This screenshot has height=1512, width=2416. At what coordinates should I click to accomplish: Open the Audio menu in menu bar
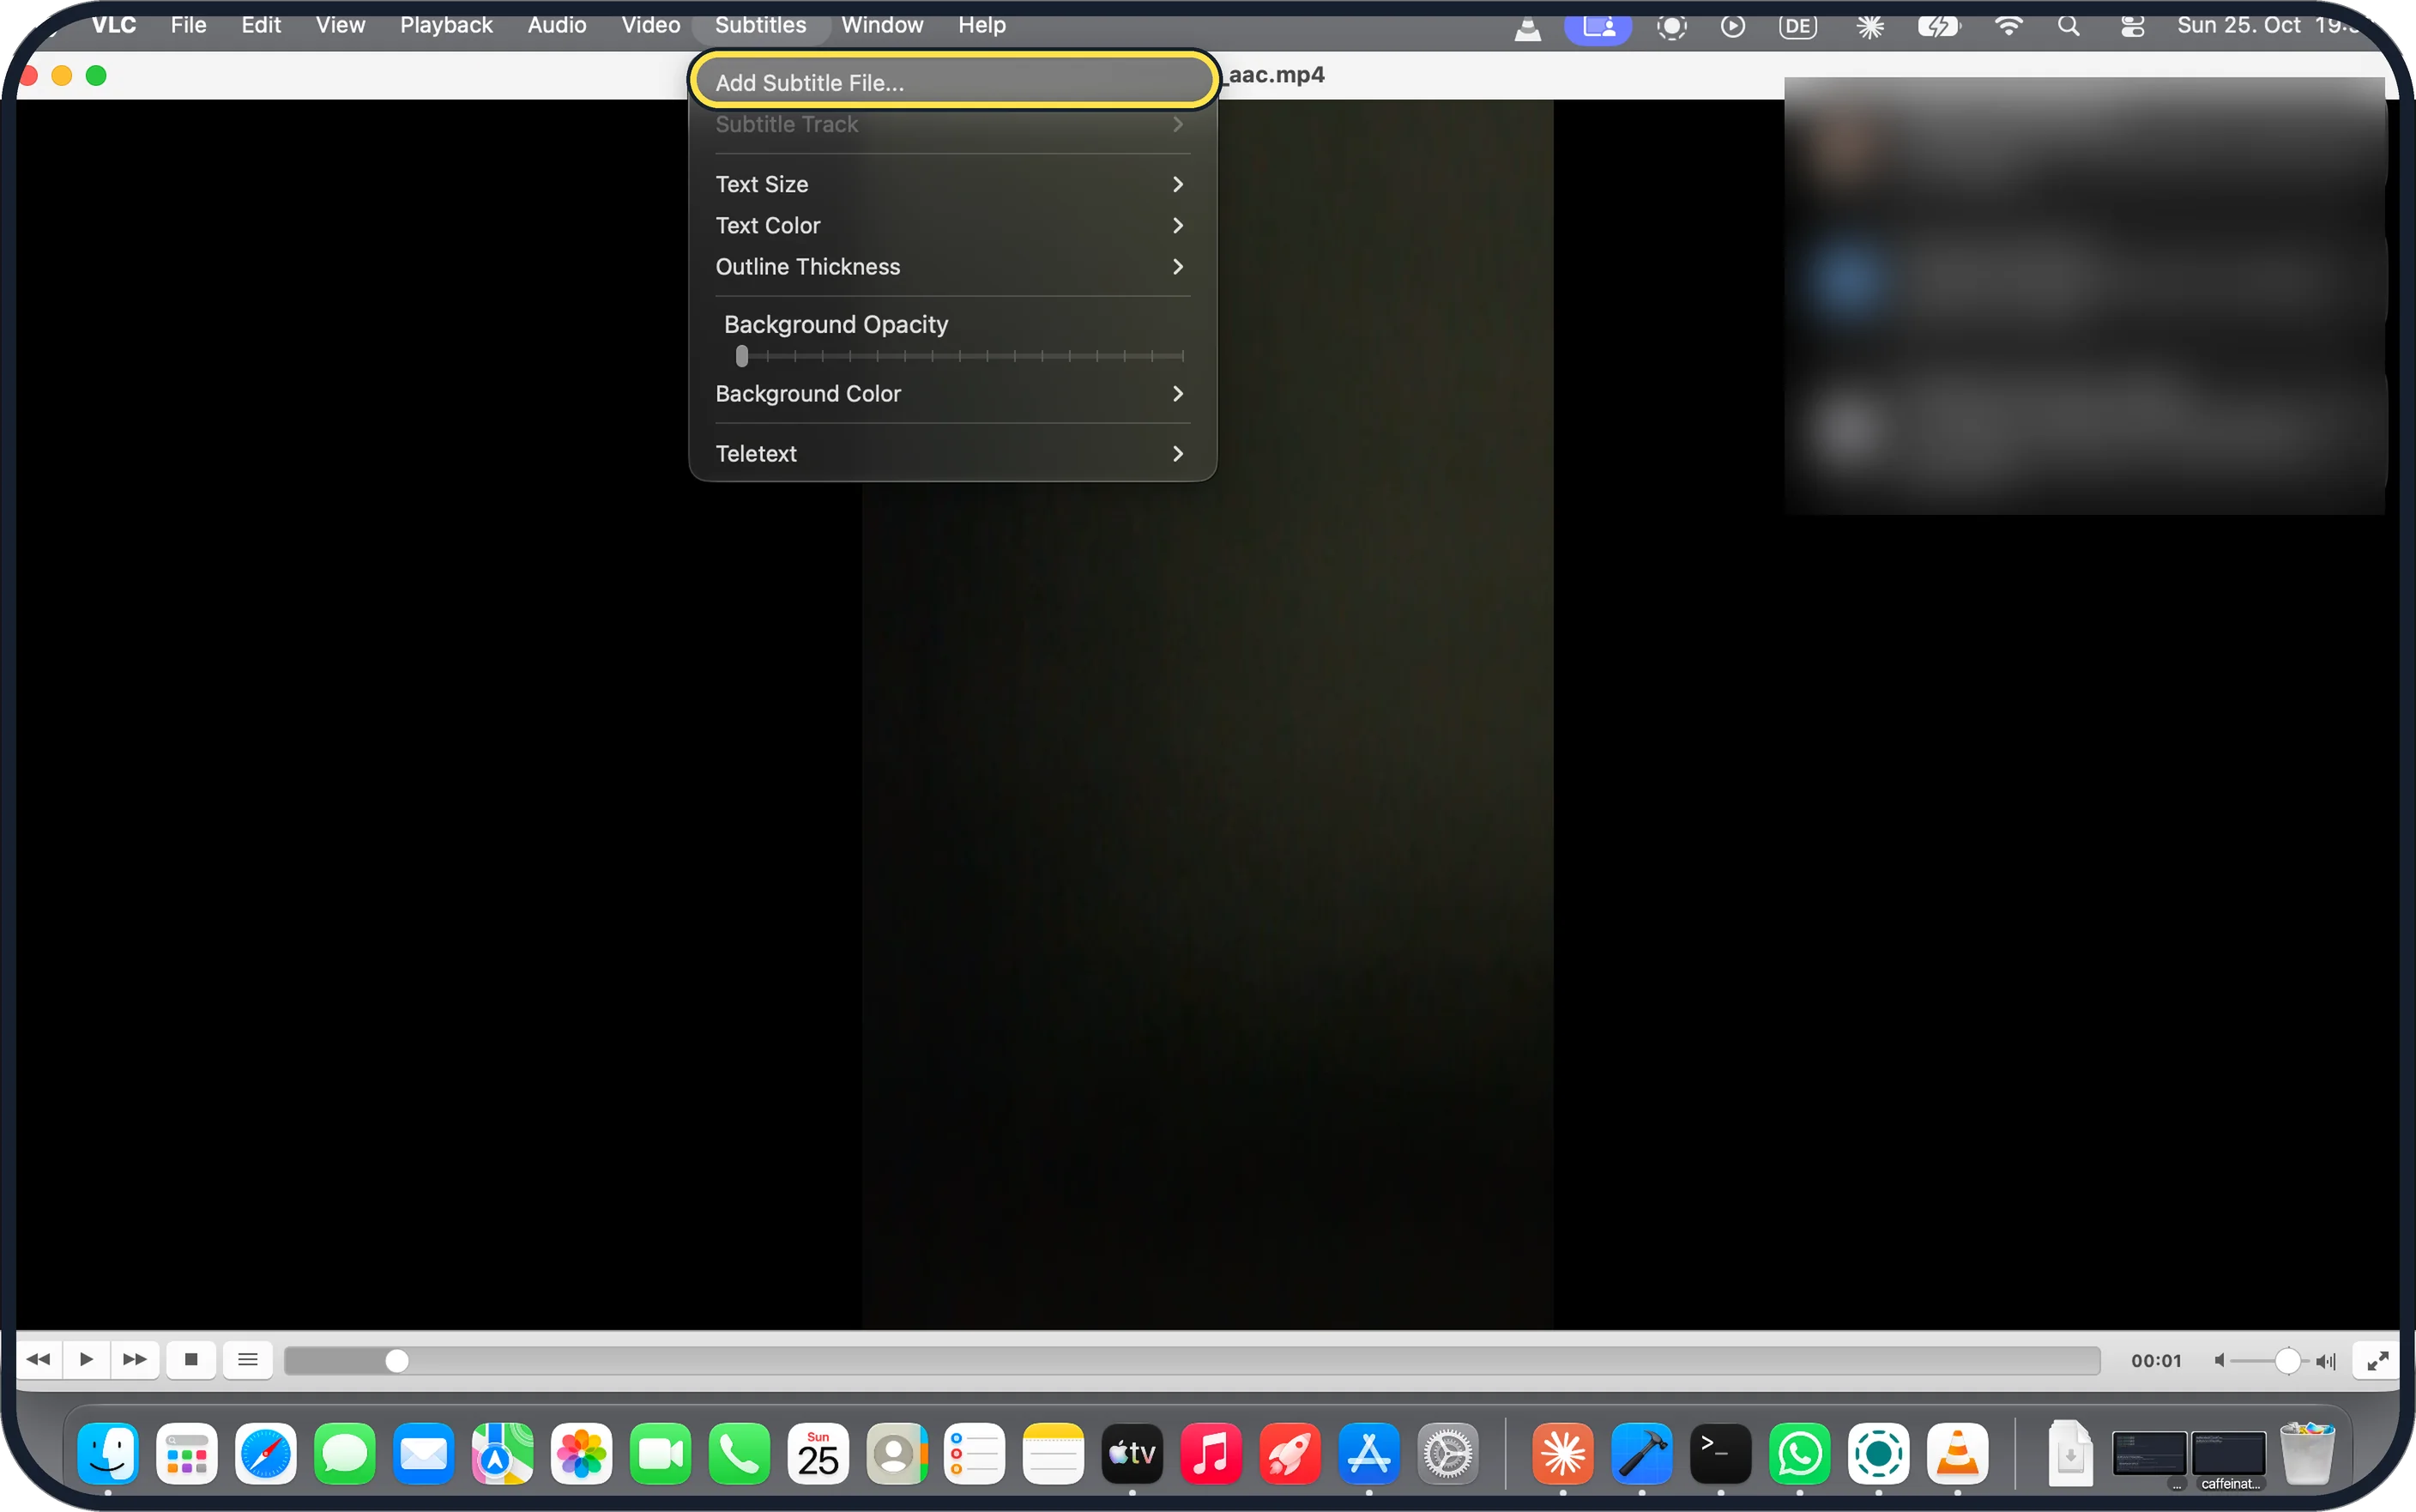557,25
